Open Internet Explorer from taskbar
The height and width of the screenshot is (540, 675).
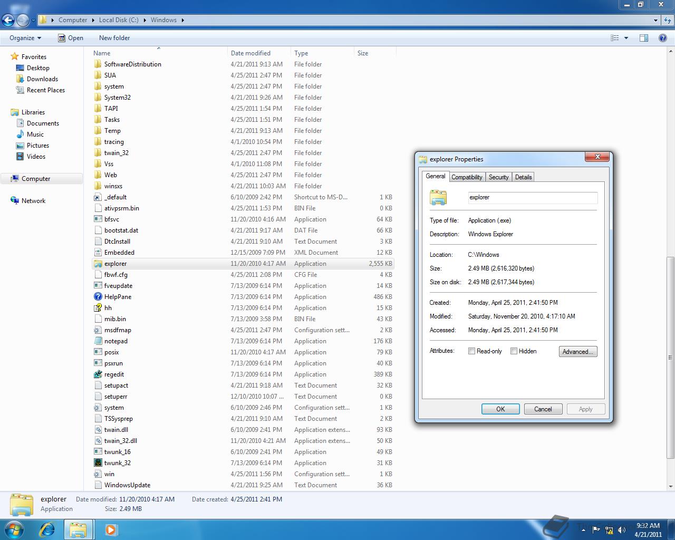pos(47,529)
